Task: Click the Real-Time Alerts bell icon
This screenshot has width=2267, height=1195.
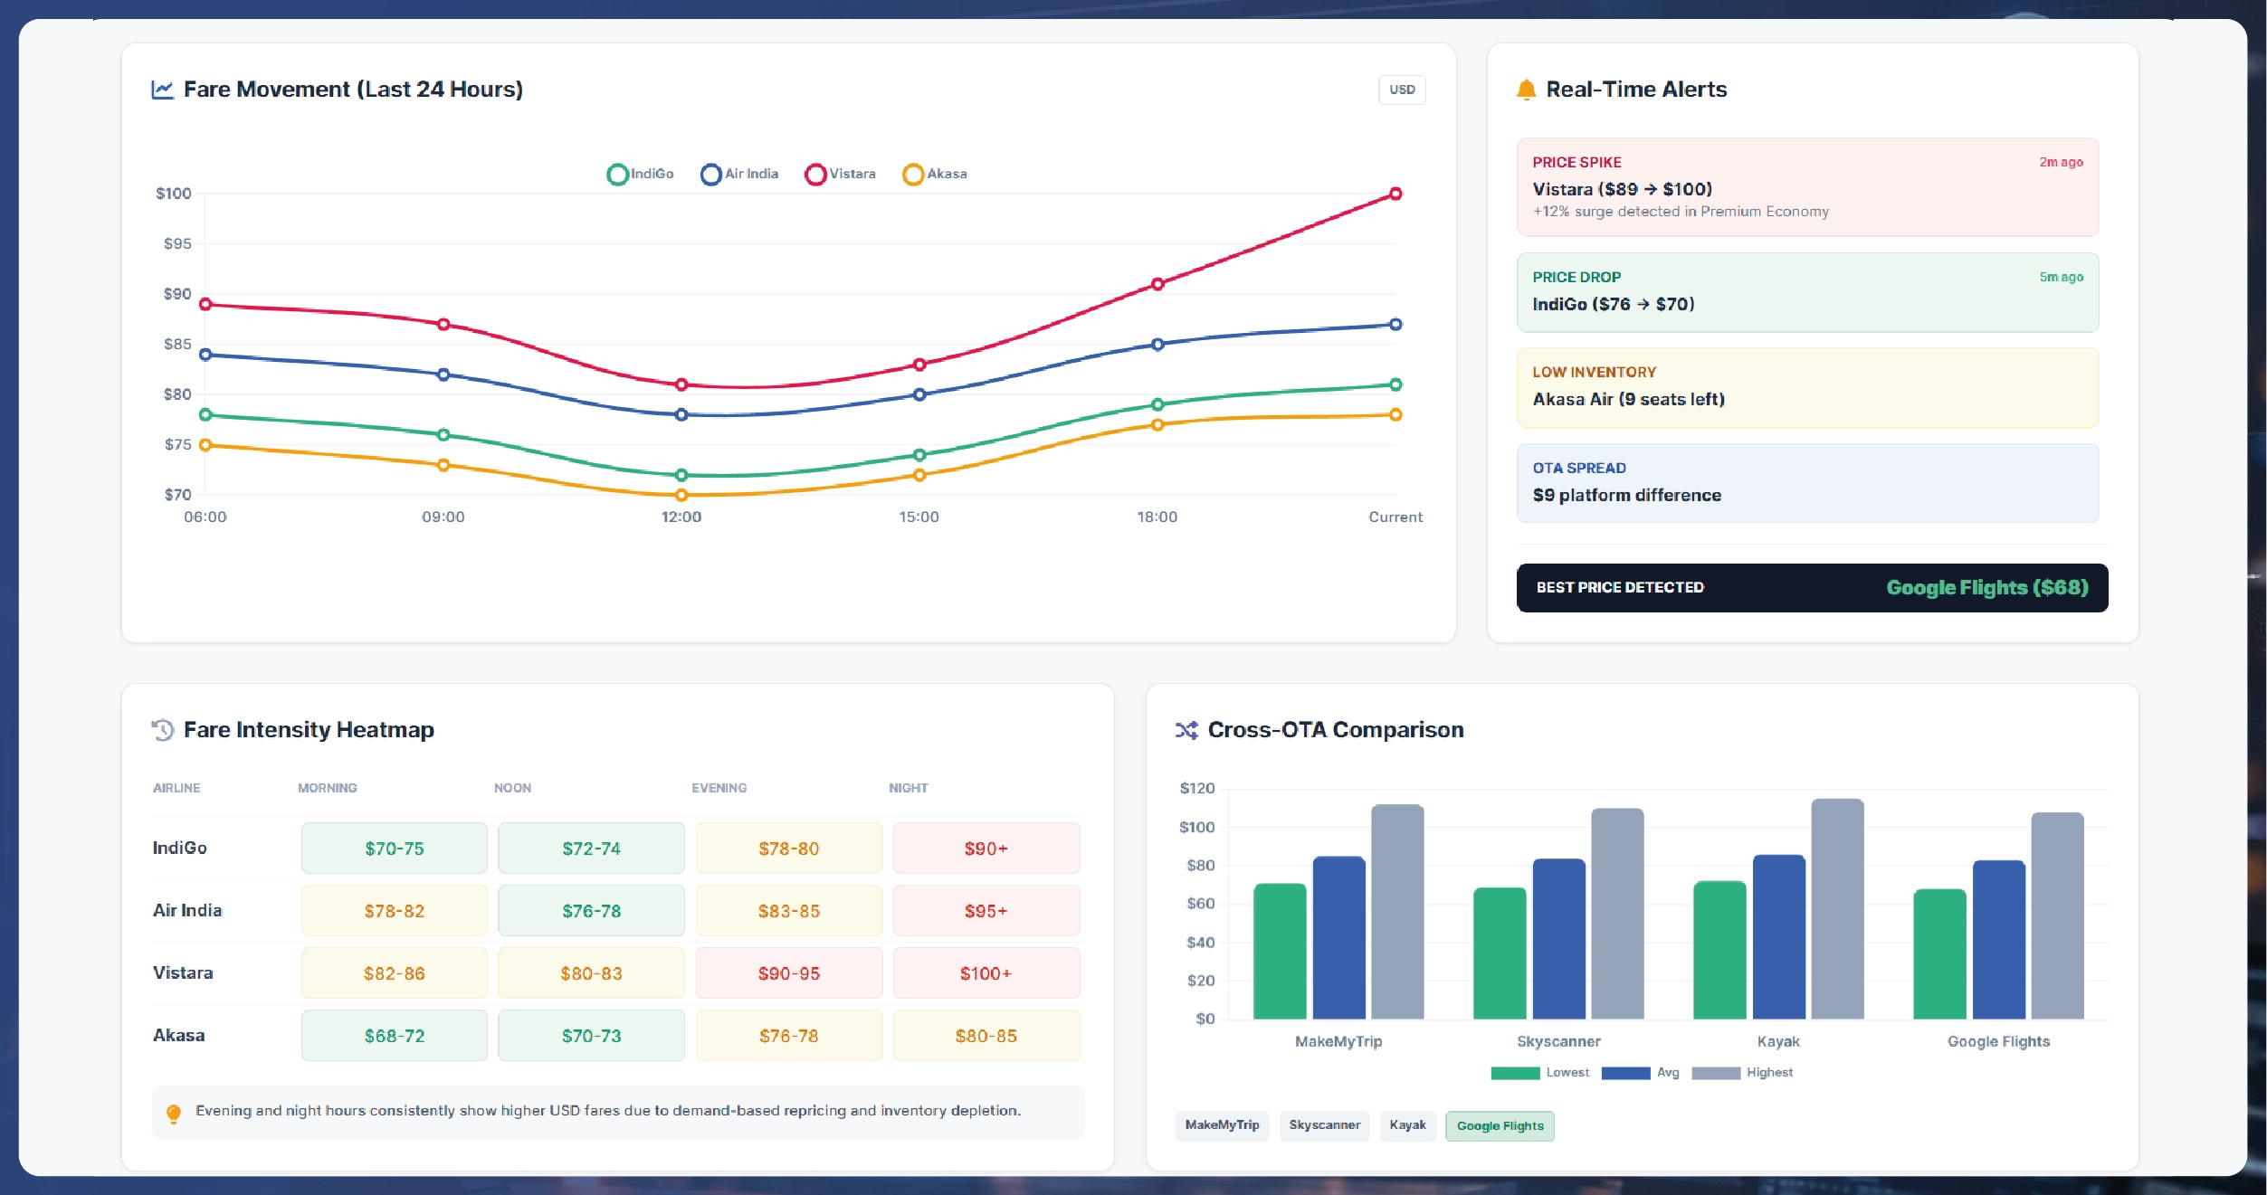Action: 1526,89
